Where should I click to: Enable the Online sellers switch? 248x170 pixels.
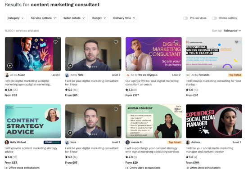pyautogui.click(x=215, y=18)
